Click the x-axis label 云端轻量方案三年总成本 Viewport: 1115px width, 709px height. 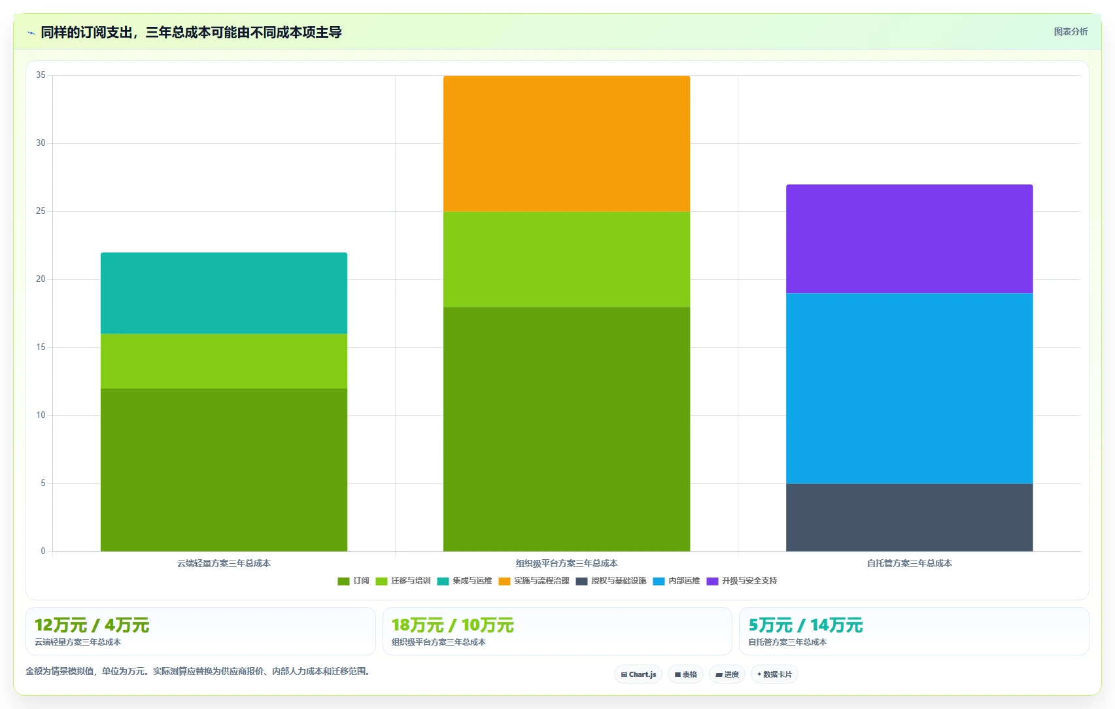(224, 563)
